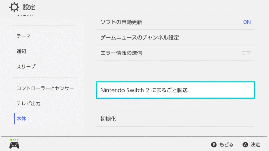The image size is (269, 151).
Task: Click the もどる back label
Action: pos(226,145)
